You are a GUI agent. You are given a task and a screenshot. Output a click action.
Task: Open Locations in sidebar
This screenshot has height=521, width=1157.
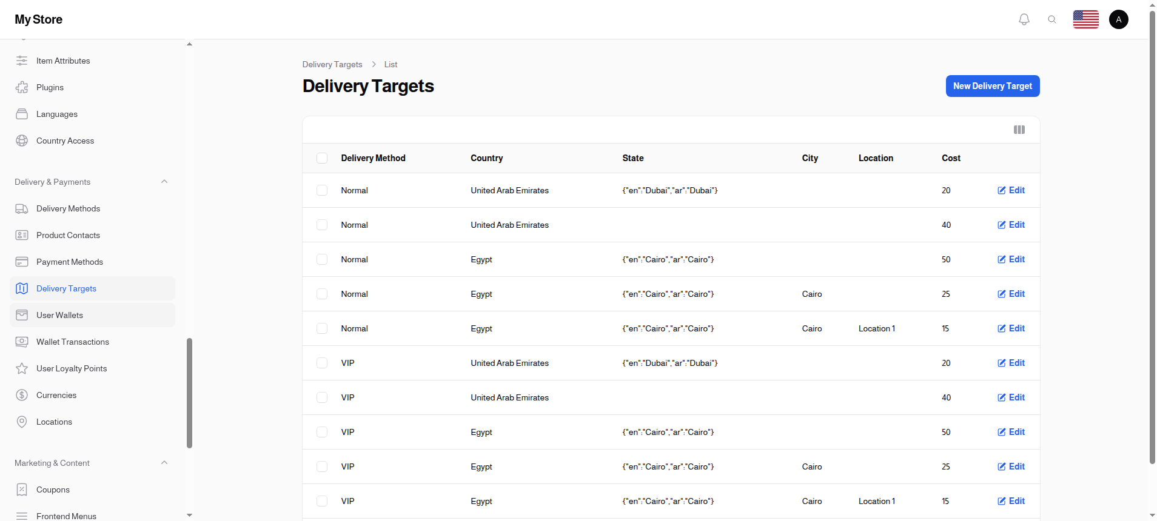pyautogui.click(x=92, y=422)
